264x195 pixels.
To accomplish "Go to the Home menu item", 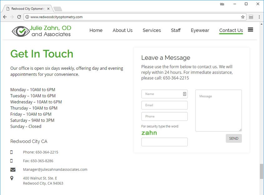I will point(96,30).
